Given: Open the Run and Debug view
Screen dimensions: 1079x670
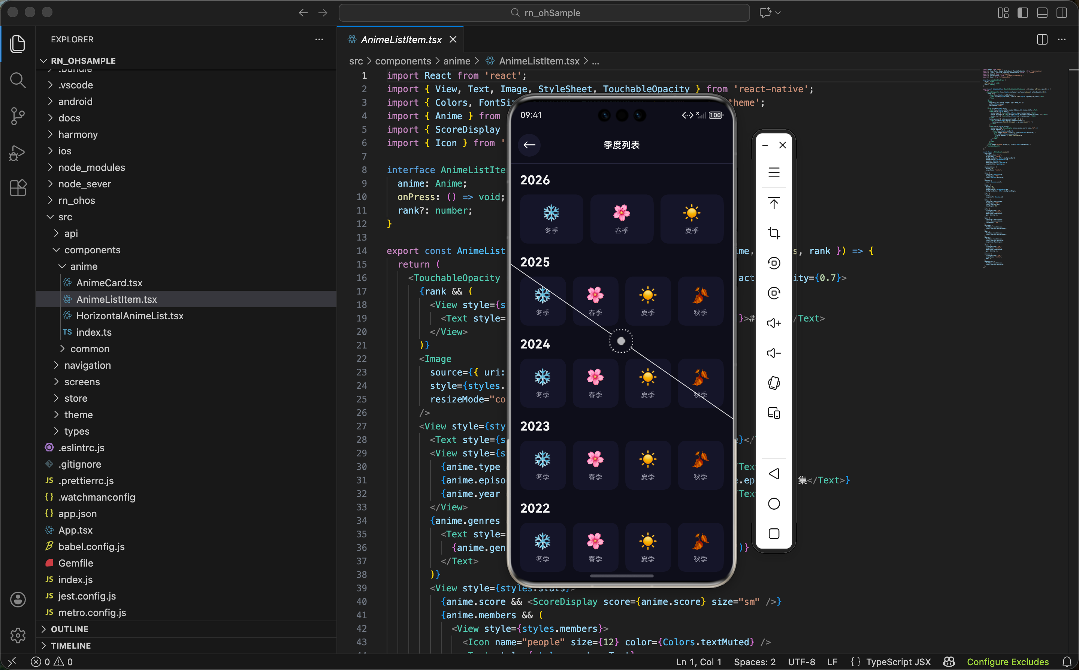Looking at the screenshot, I should click(17, 153).
